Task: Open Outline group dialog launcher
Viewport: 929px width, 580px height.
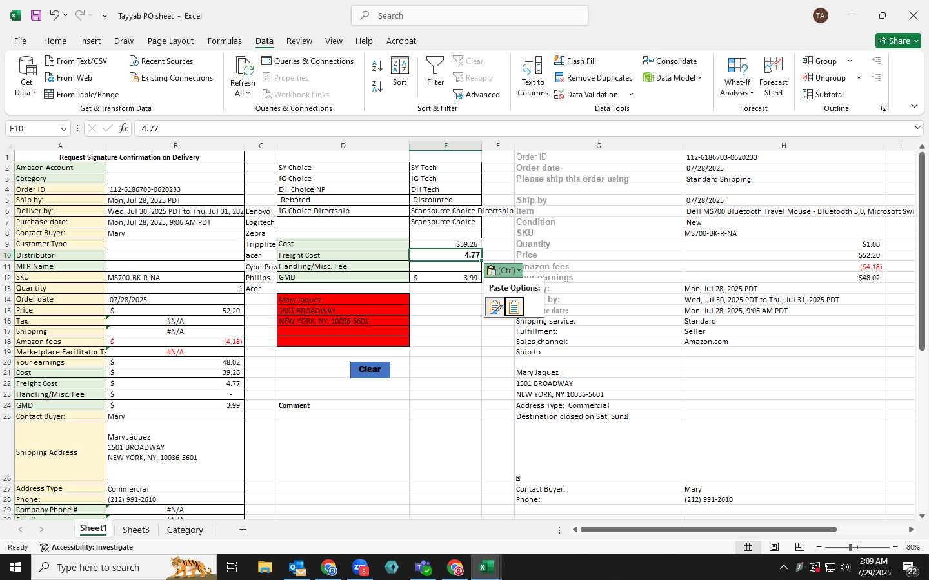Action: 883,108
